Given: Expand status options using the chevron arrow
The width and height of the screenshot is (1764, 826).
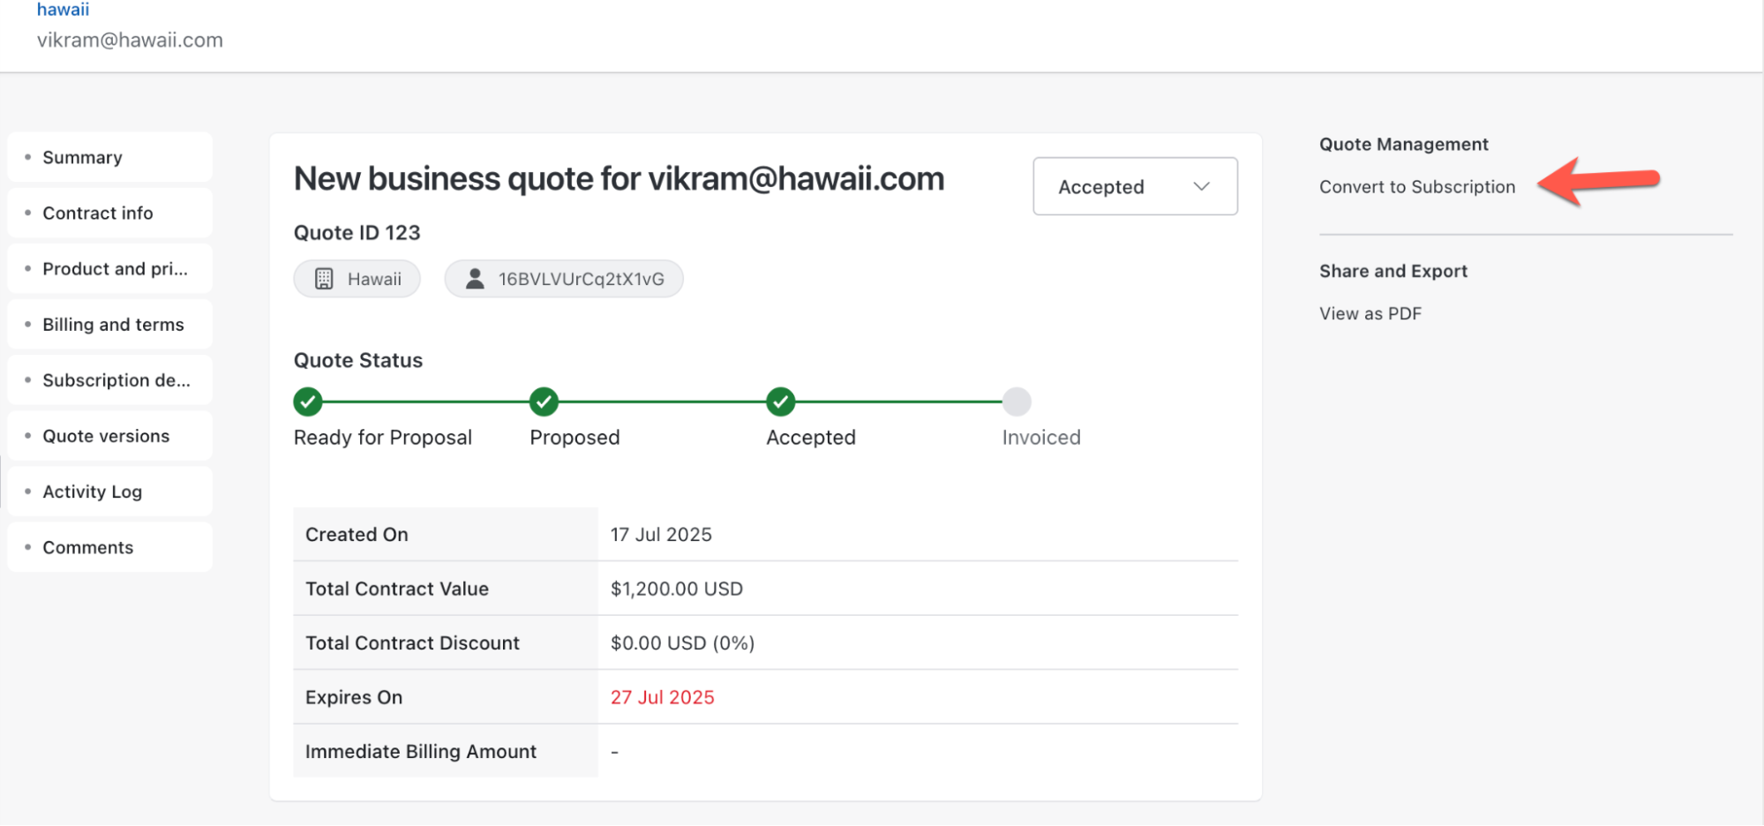Looking at the screenshot, I should click(x=1201, y=186).
